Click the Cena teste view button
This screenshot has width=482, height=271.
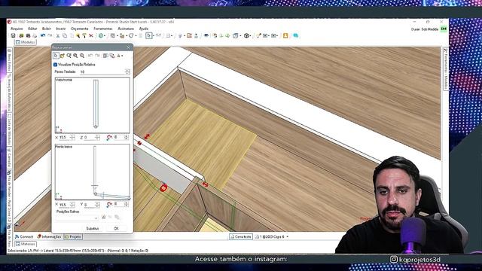241,237
